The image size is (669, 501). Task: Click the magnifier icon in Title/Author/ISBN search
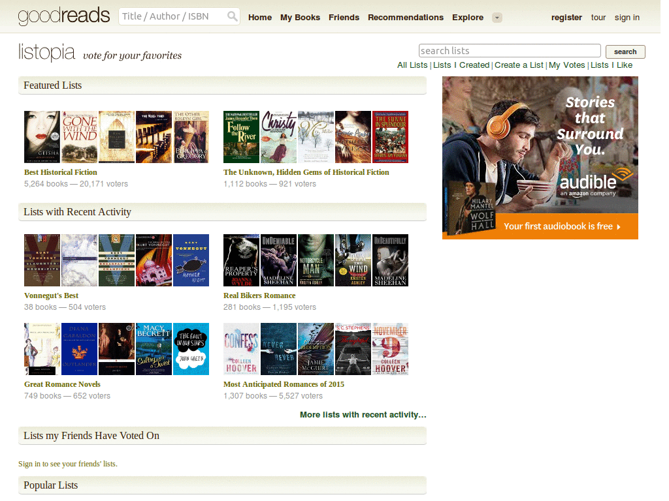point(232,16)
